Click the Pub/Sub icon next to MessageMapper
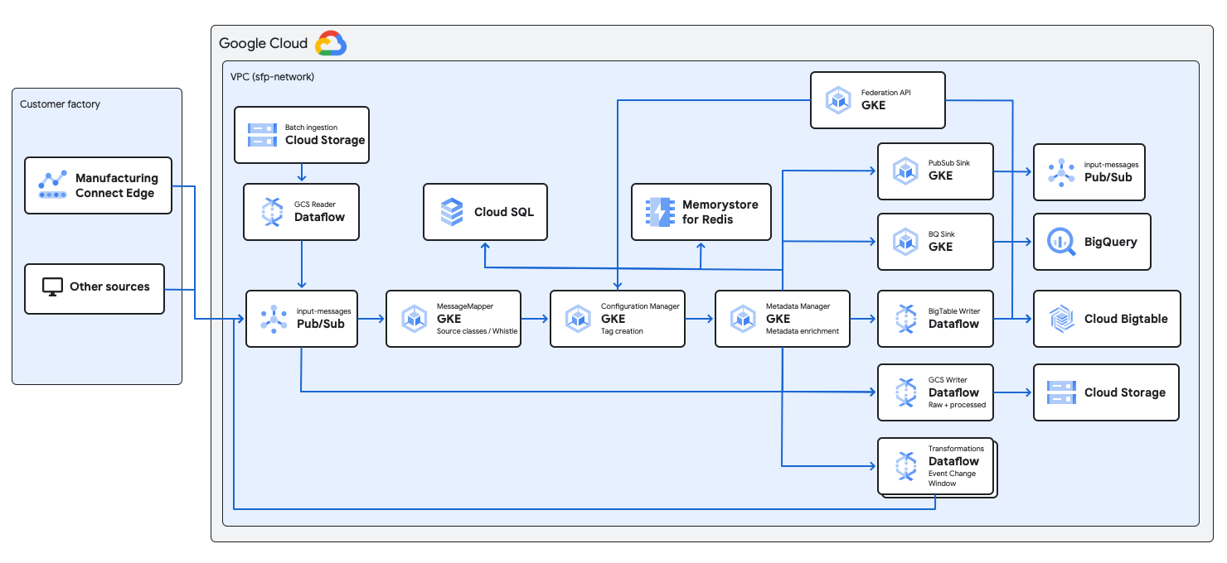This screenshot has width=1227, height=563. click(274, 319)
